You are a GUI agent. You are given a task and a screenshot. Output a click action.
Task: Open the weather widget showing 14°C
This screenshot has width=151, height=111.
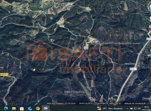(x=110, y=109)
